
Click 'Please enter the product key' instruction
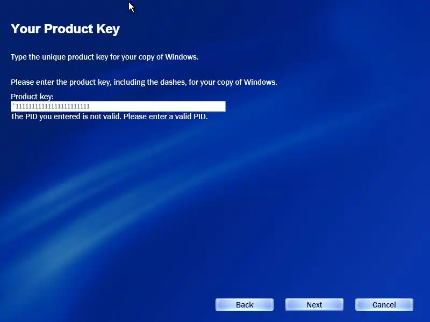144,82
